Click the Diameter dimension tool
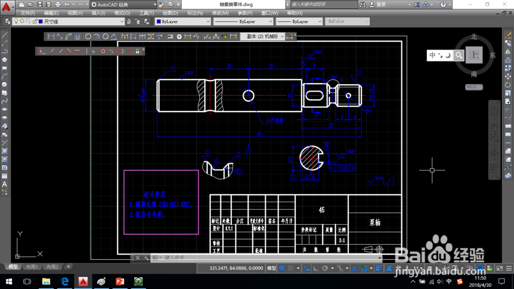This screenshot has height=289, width=514. click(x=105, y=37)
